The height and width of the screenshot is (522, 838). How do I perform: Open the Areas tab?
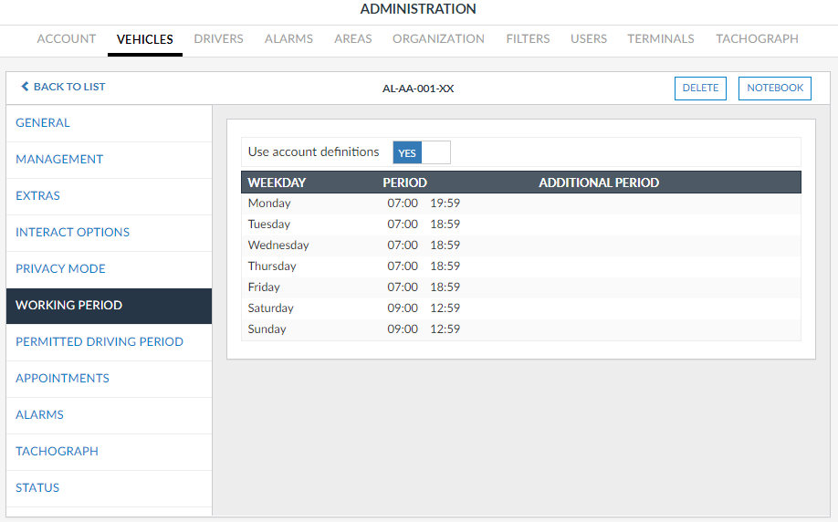coord(352,39)
